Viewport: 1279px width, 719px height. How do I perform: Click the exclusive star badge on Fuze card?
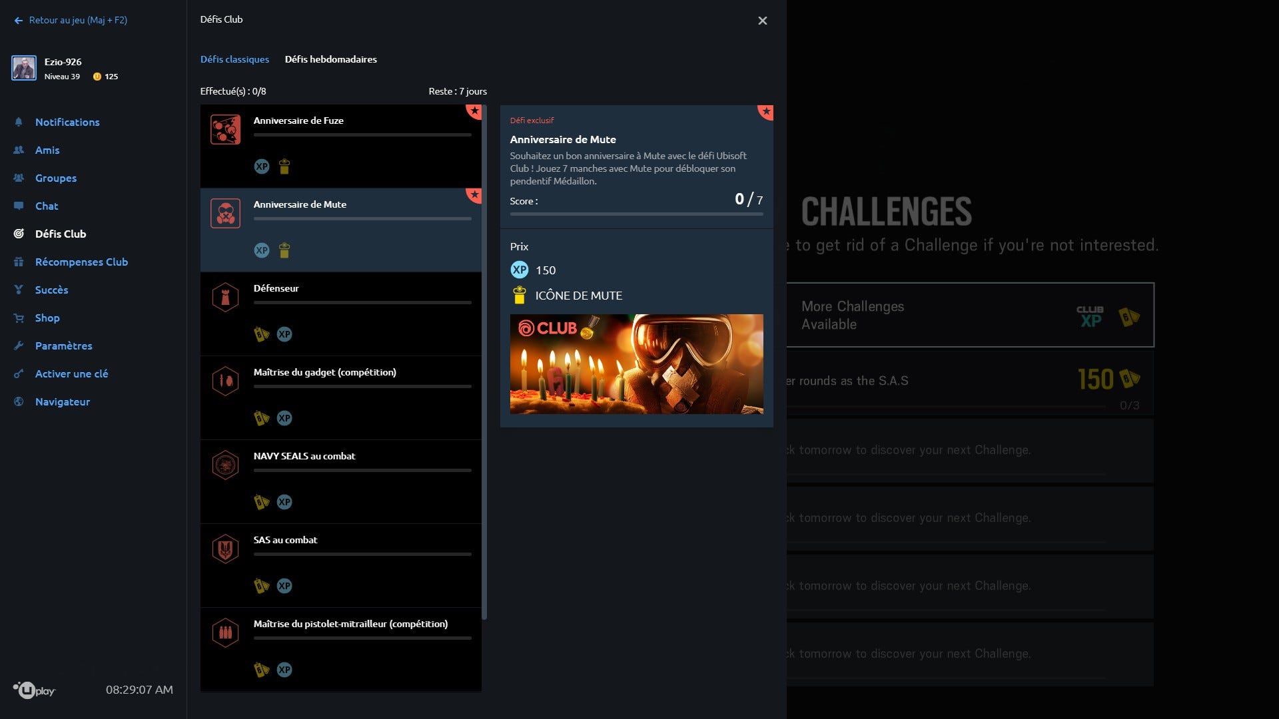[474, 111]
